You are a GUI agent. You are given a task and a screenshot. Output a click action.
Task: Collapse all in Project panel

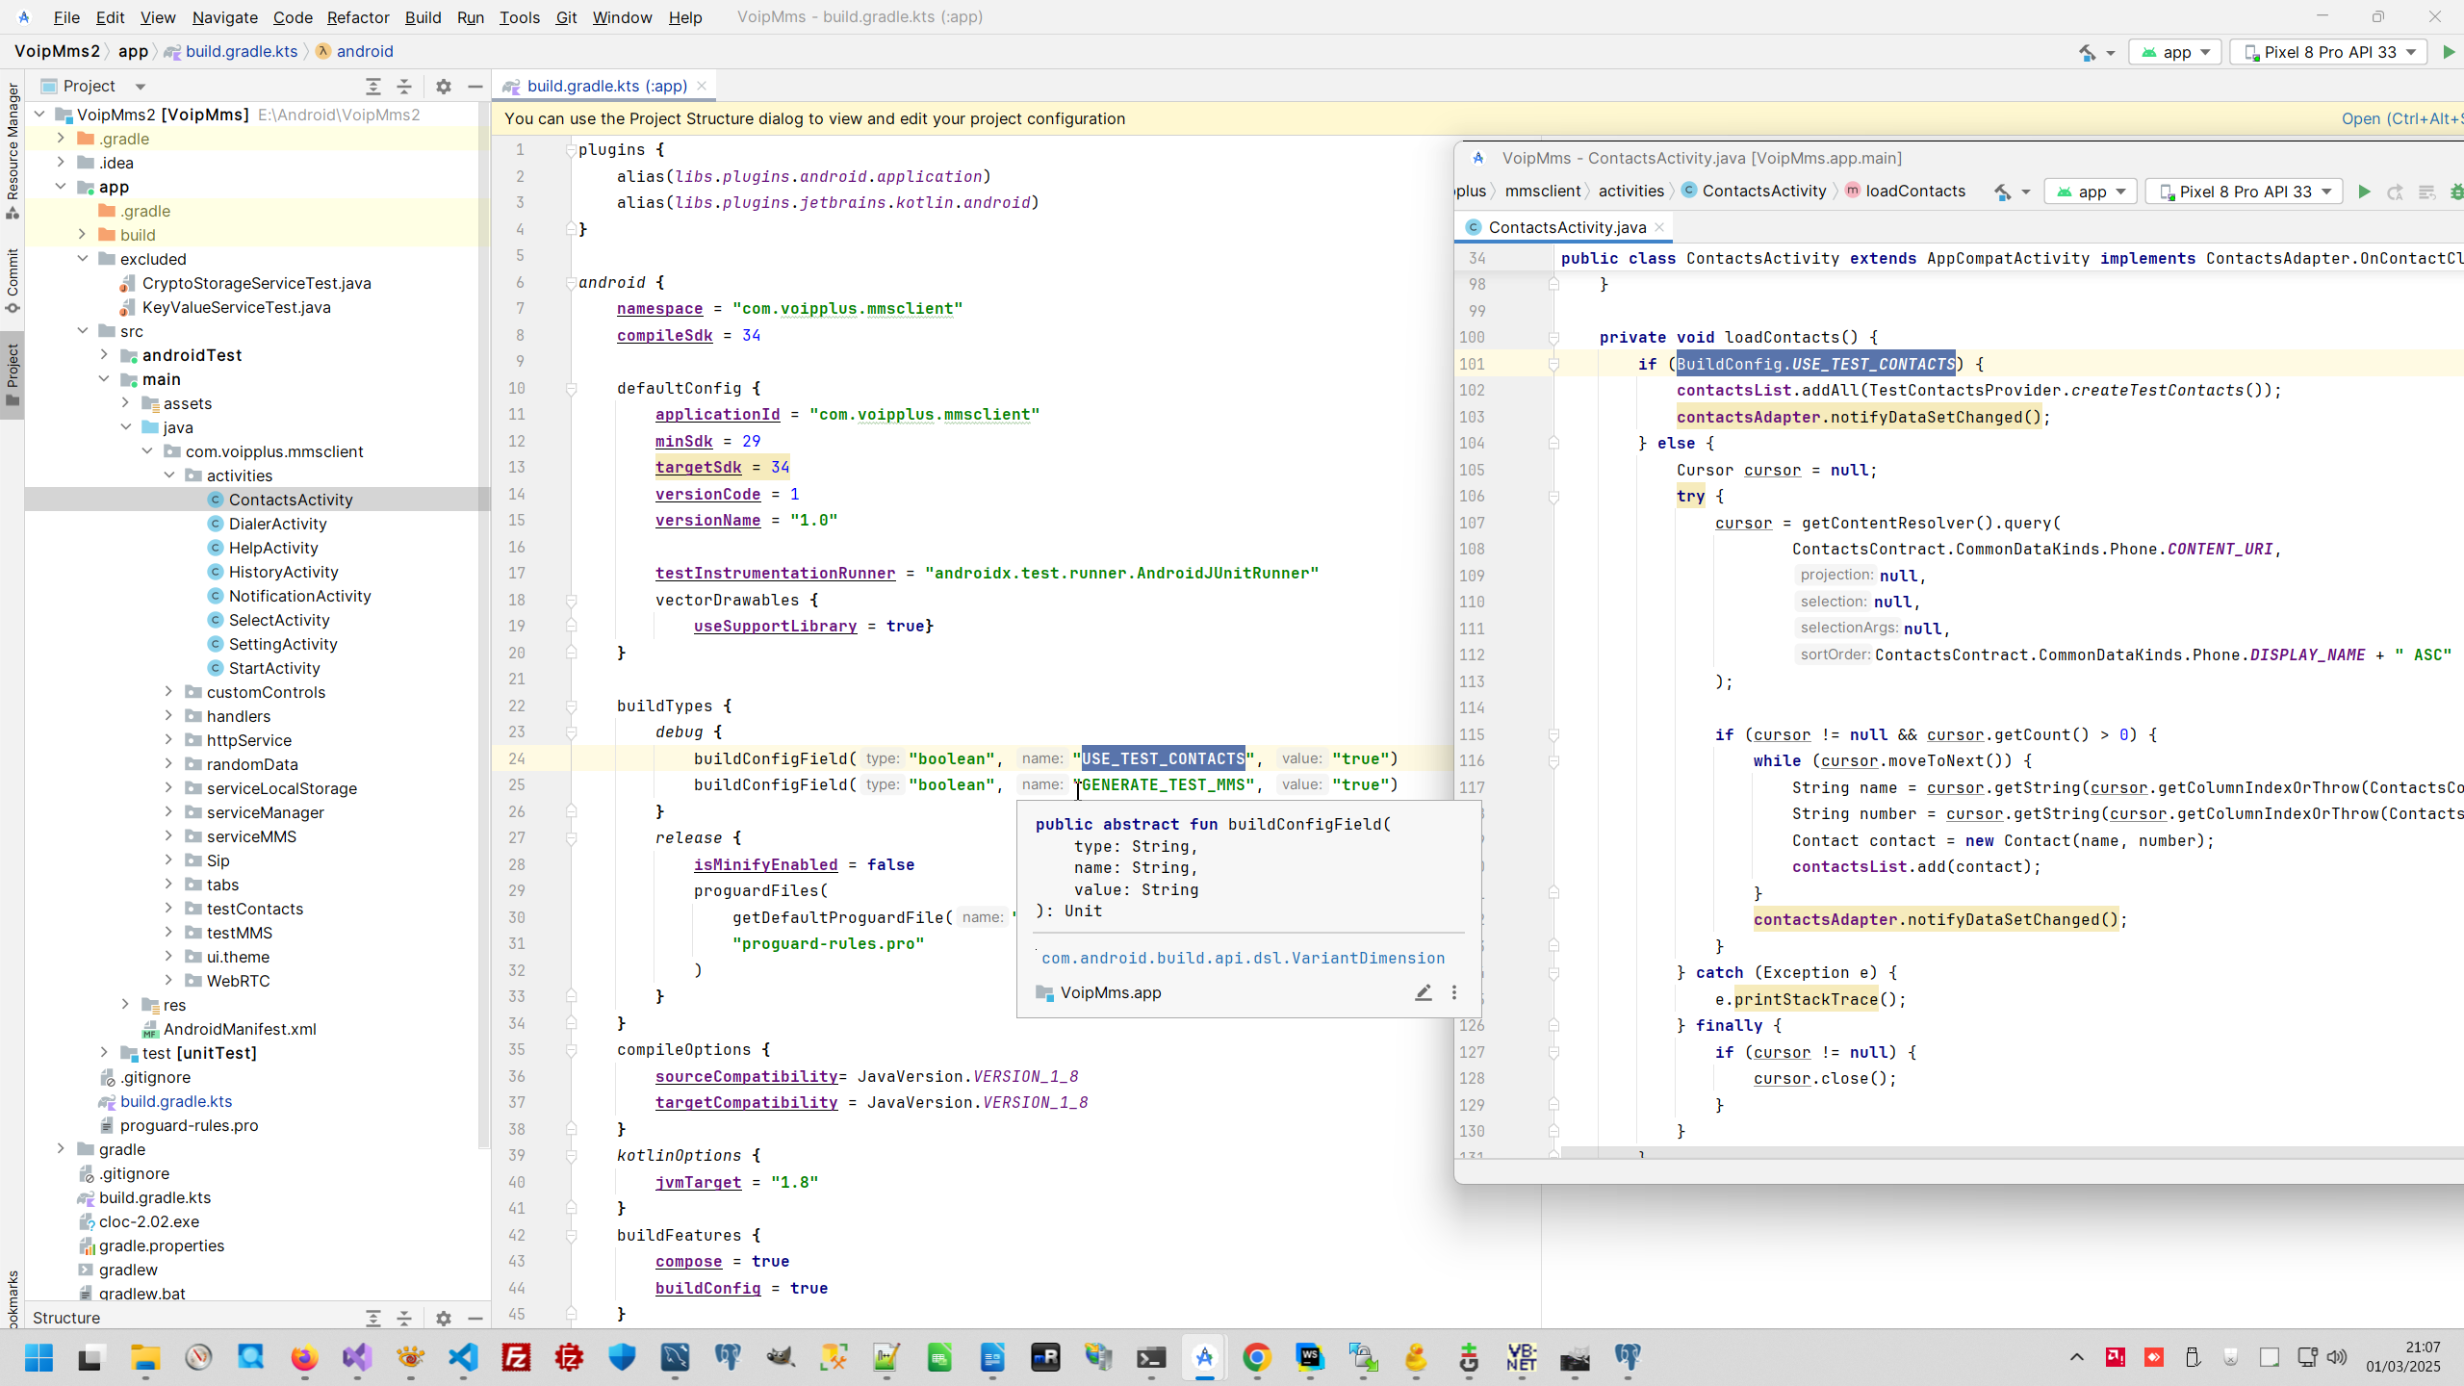coord(404,87)
